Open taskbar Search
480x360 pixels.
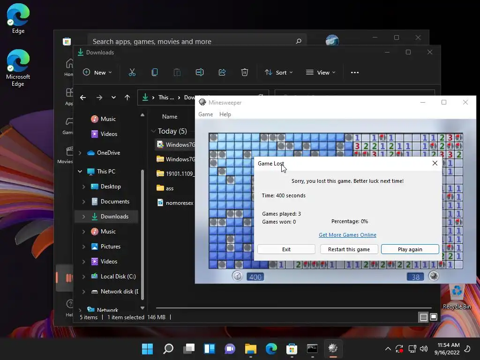[168, 349]
